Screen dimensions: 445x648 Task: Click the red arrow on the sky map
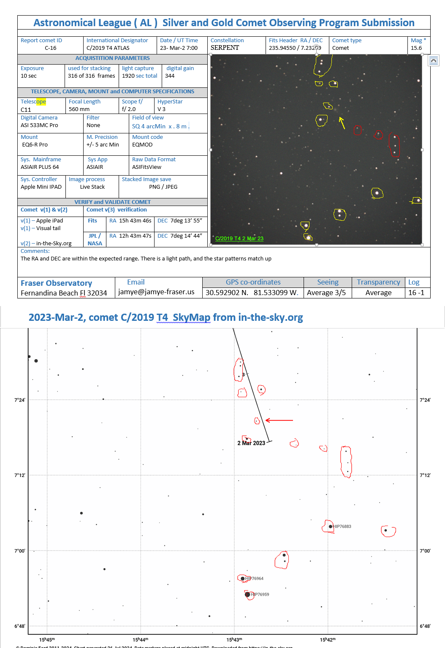tap(279, 420)
